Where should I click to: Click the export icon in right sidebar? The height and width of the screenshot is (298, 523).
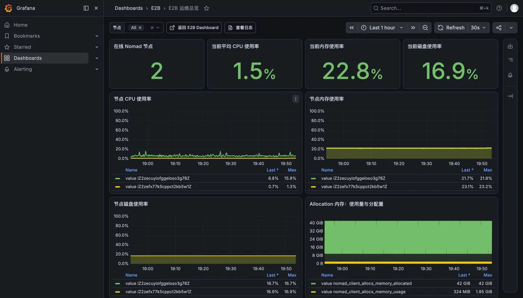[510, 46]
